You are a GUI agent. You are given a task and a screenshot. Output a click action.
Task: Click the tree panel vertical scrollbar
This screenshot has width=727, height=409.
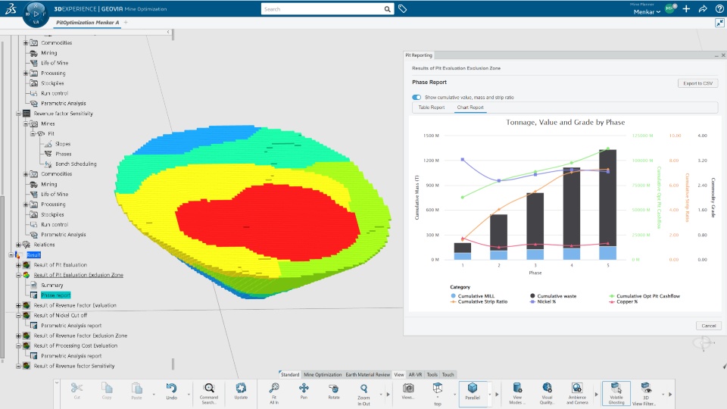click(3, 276)
